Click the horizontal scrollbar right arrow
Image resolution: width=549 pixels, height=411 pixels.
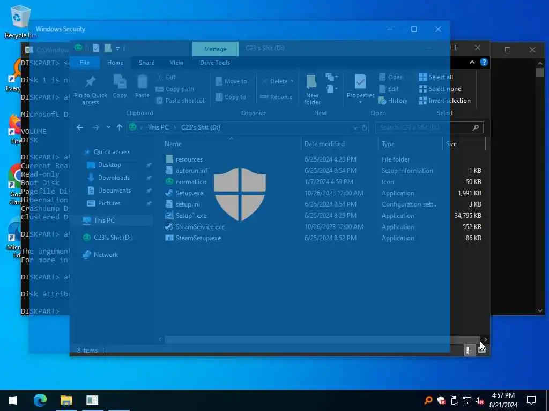click(x=485, y=339)
